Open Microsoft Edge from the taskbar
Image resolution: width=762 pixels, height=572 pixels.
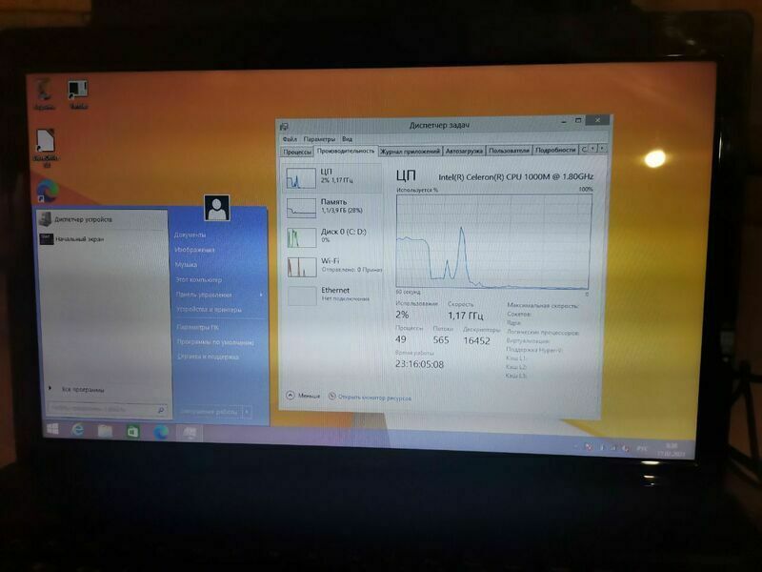click(x=161, y=432)
